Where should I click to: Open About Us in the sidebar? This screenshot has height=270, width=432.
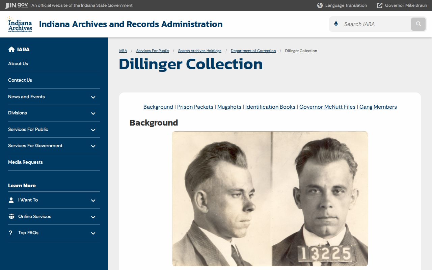(18, 63)
